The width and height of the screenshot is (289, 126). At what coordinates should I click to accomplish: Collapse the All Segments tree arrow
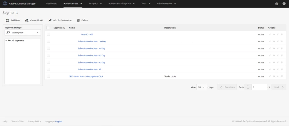6,41
